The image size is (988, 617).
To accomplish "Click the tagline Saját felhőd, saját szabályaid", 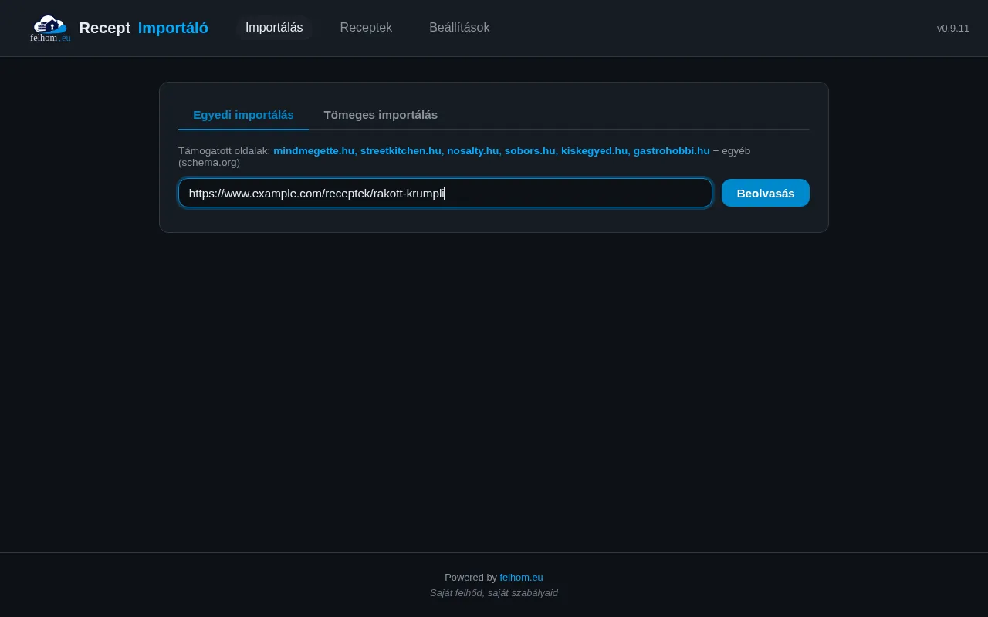I will pyautogui.click(x=494, y=592).
